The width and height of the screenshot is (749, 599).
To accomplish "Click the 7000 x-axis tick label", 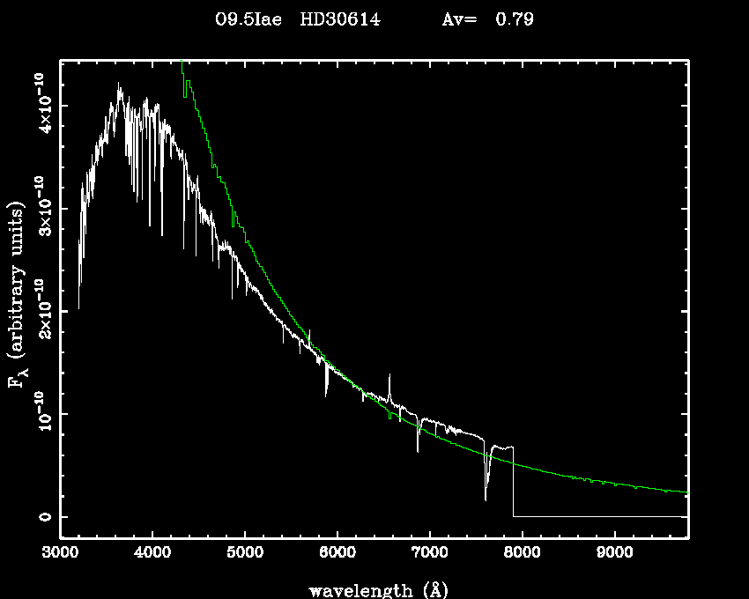I will pos(429,554).
